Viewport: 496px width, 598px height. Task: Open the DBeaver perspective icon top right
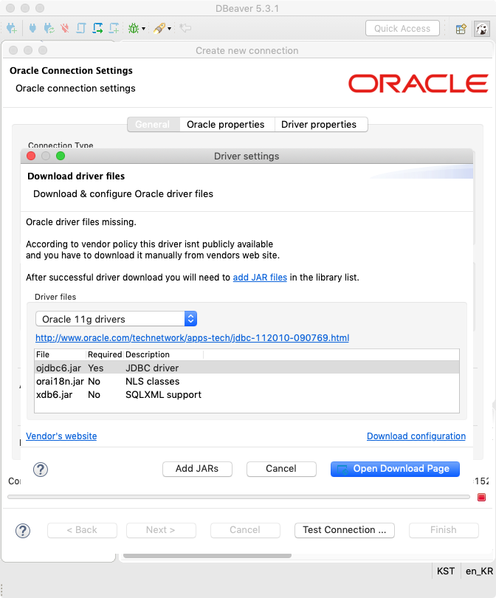(x=483, y=29)
